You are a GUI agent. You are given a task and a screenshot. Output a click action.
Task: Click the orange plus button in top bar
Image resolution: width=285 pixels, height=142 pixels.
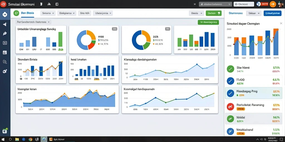click(273, 4)
